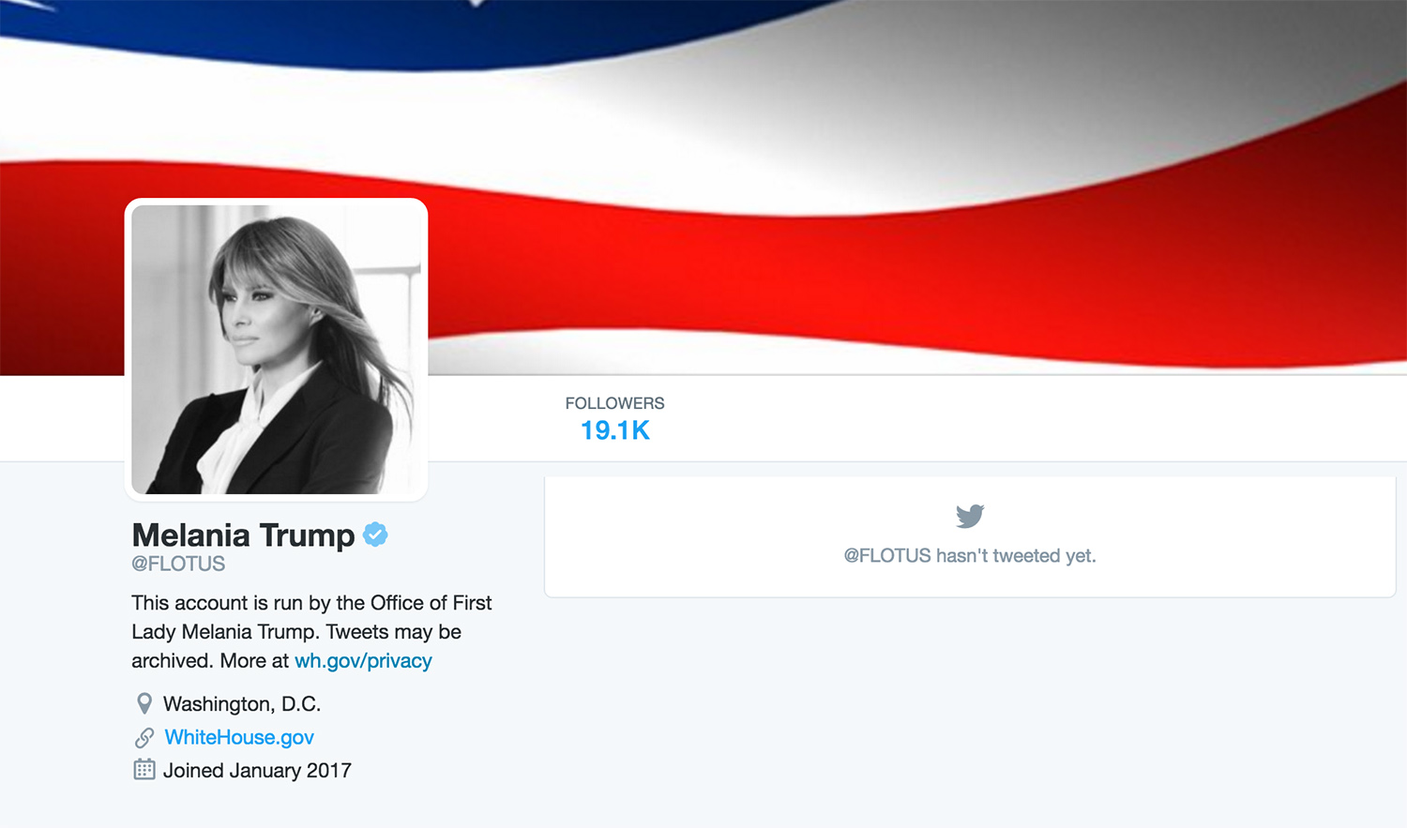Click the Melania Trump profile name
The width and height of the screenshot is (1407, 828).
[x=243, y=534]
